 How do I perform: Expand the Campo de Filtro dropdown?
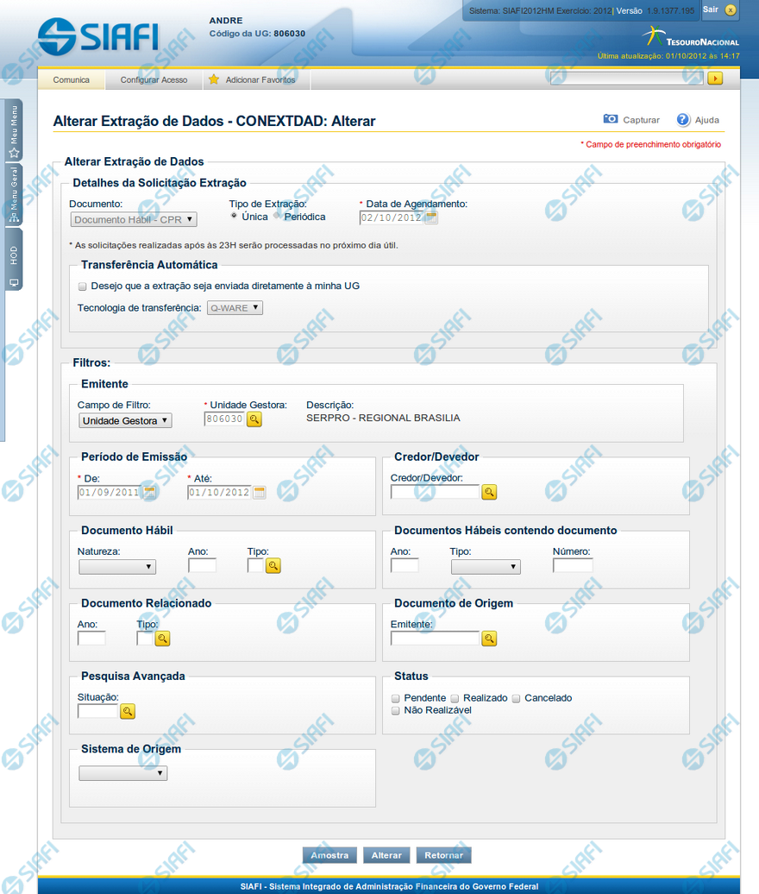[x=125, y=420]
